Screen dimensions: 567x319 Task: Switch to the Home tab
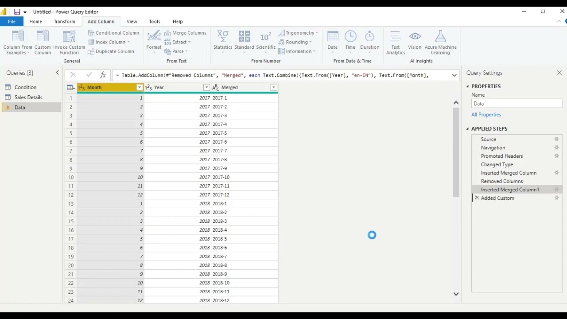(35, 21)
